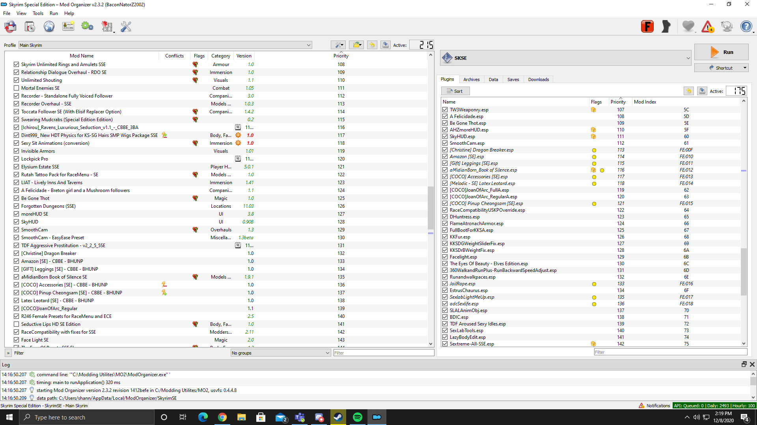This screenshot has width=757, height=425.
Task: Open Steam from the taskbar
Action: (x=338, y=417)
